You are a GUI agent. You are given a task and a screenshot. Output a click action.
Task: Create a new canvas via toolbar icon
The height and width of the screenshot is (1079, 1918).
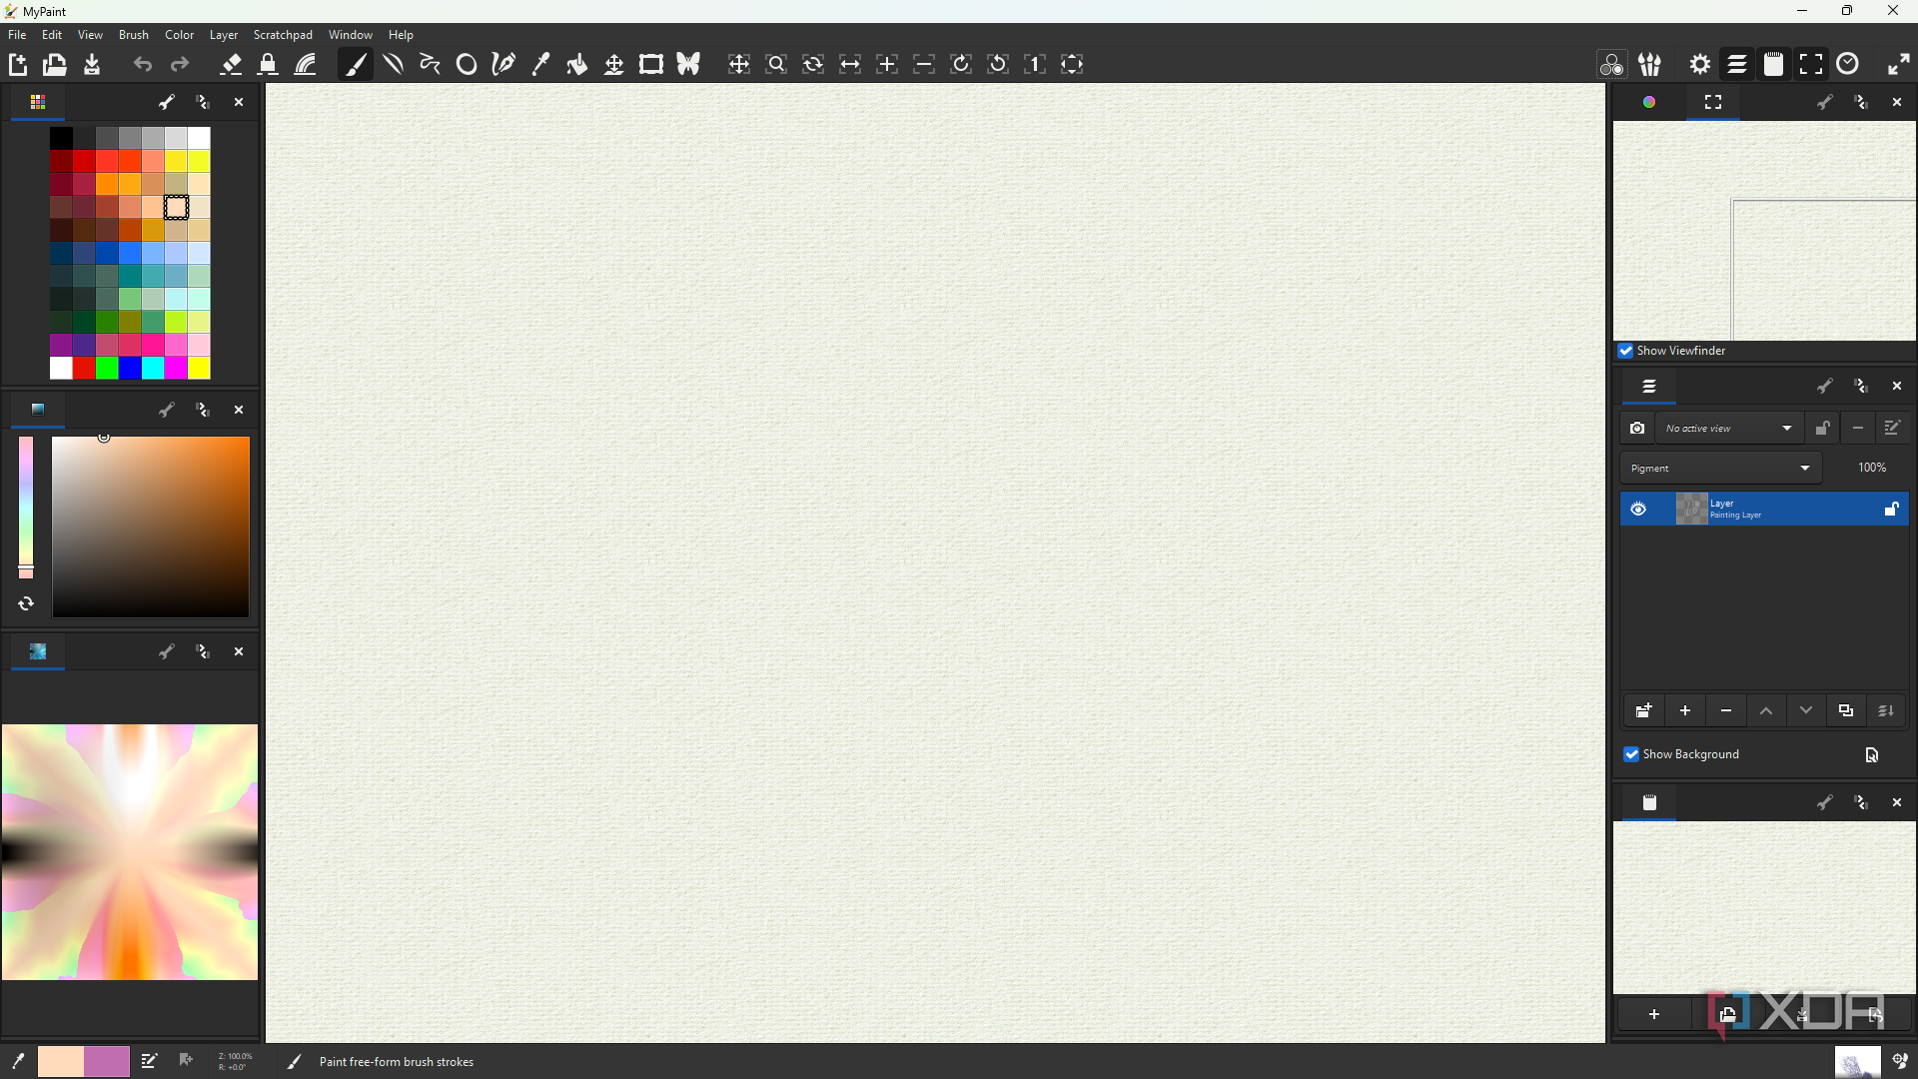coord(18,65)
